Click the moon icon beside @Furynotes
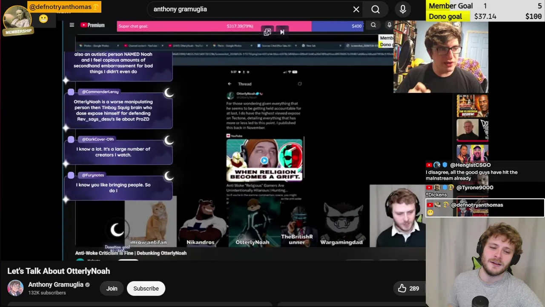This screenshot has width=545, height=307. [169, 176]
